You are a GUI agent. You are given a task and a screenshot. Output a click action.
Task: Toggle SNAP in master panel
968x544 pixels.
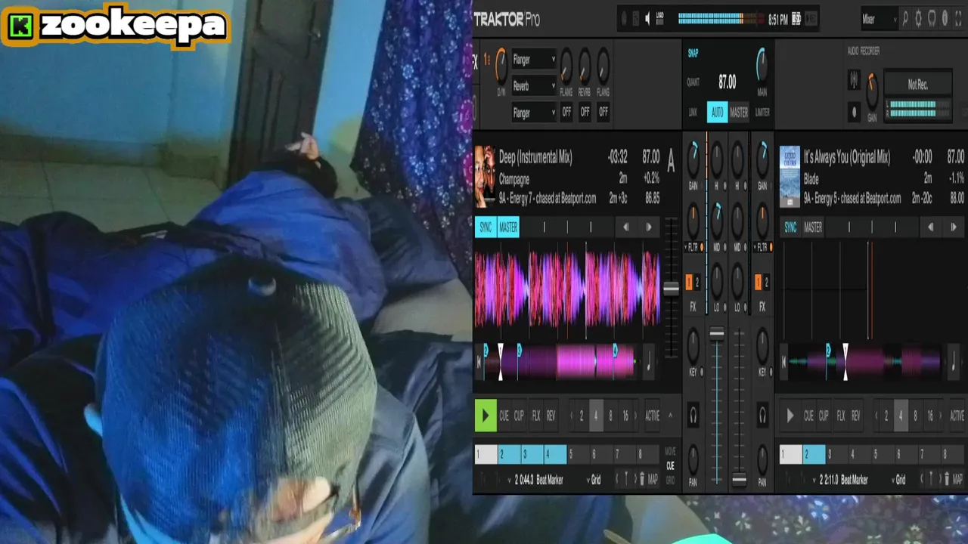pos(693,53)
